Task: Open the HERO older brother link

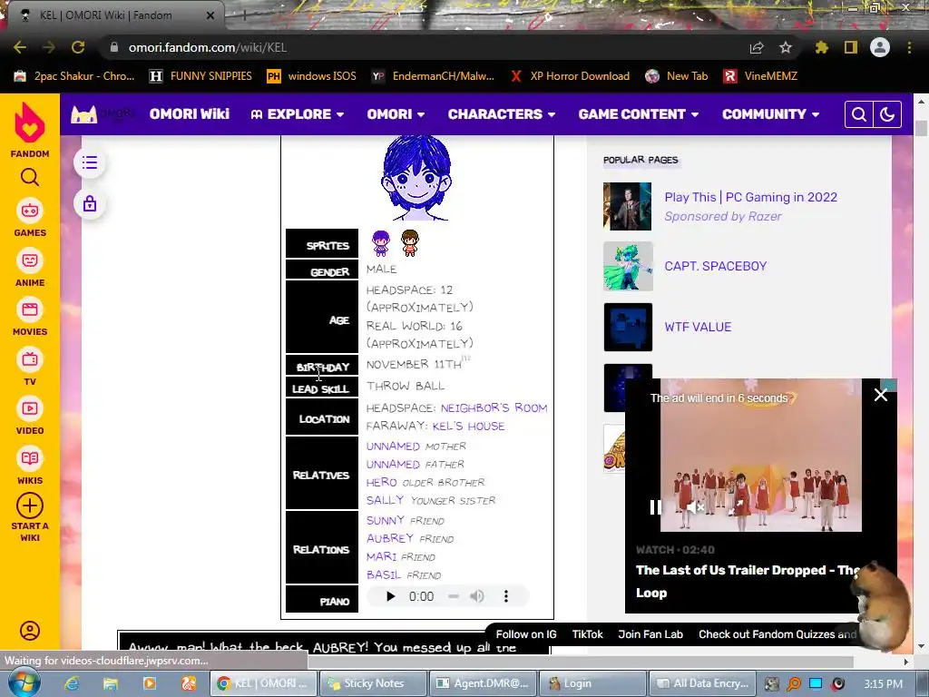Action: pyautogui.click(x=382, y=483)
